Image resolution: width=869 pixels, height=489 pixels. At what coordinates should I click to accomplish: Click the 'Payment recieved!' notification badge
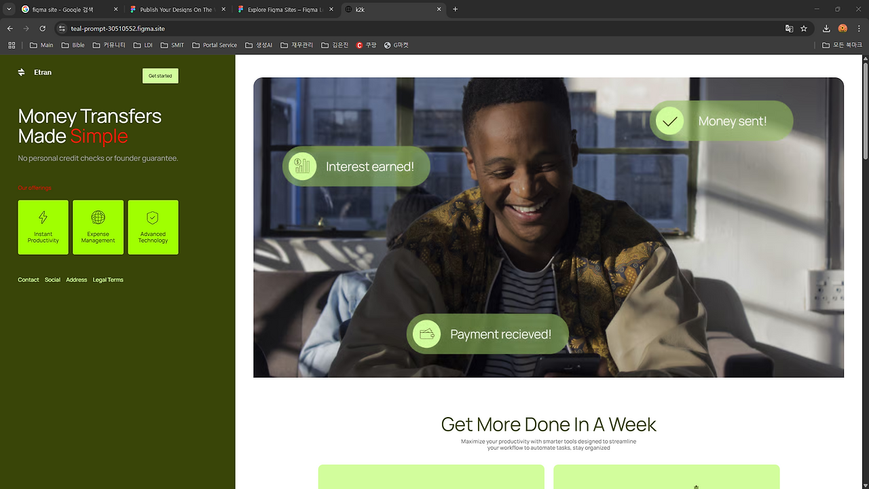[x=487, y=334]
